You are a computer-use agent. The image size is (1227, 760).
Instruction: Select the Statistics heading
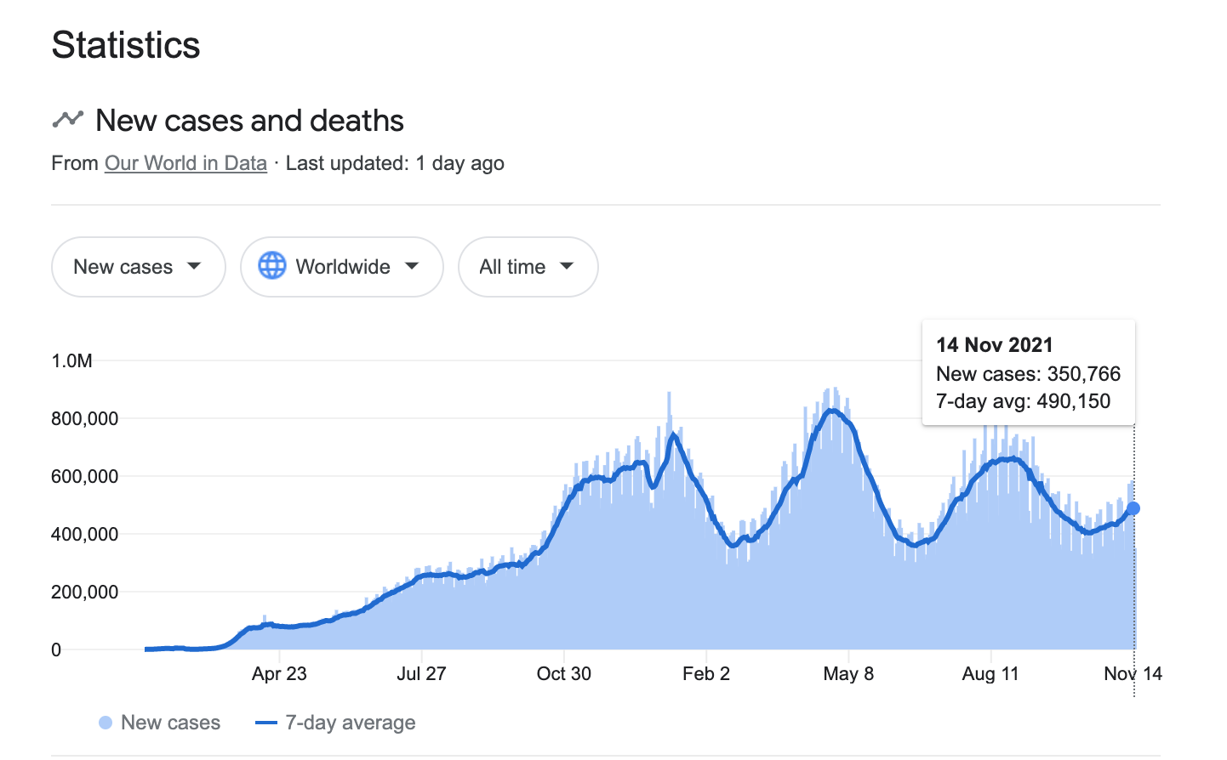126,45
